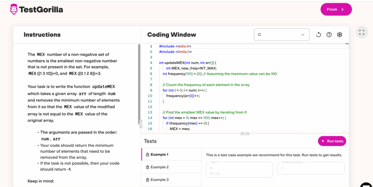373x187 pixels.
Task: Click the Coding Window heading
Action: tap(172, 34)
